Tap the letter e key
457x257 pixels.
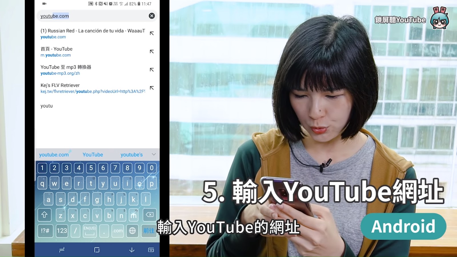67,183
